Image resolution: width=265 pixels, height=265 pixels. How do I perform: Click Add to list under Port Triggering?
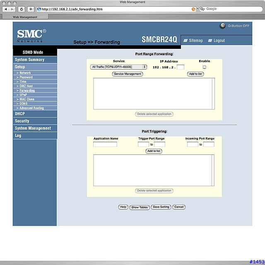(x=154, y=151)
